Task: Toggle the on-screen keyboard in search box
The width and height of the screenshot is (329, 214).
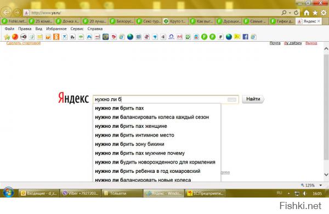Action: (232, 99)
